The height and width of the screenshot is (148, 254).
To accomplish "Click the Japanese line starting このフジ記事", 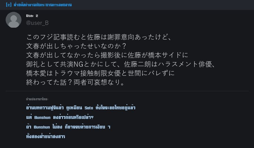I will [x=99, y=37].
